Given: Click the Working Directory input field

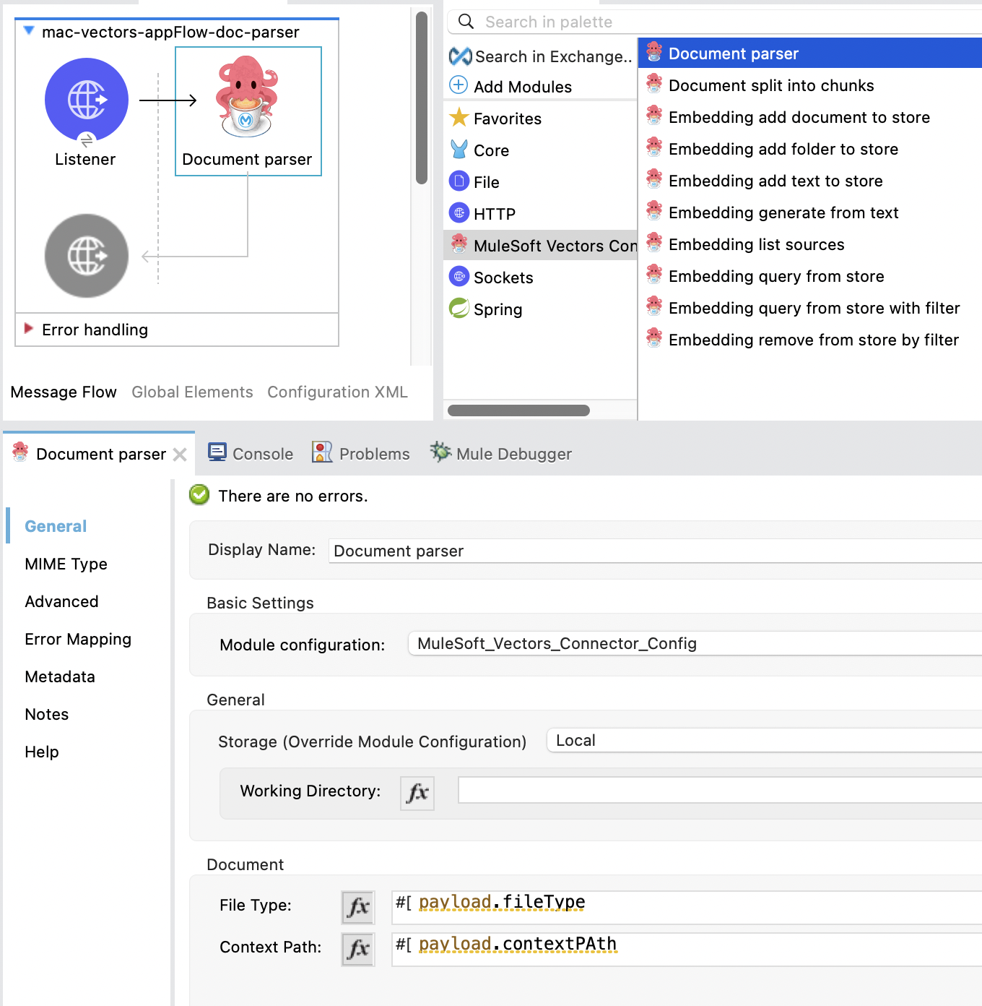Looking at the screenshot, I should pos(720,790).
